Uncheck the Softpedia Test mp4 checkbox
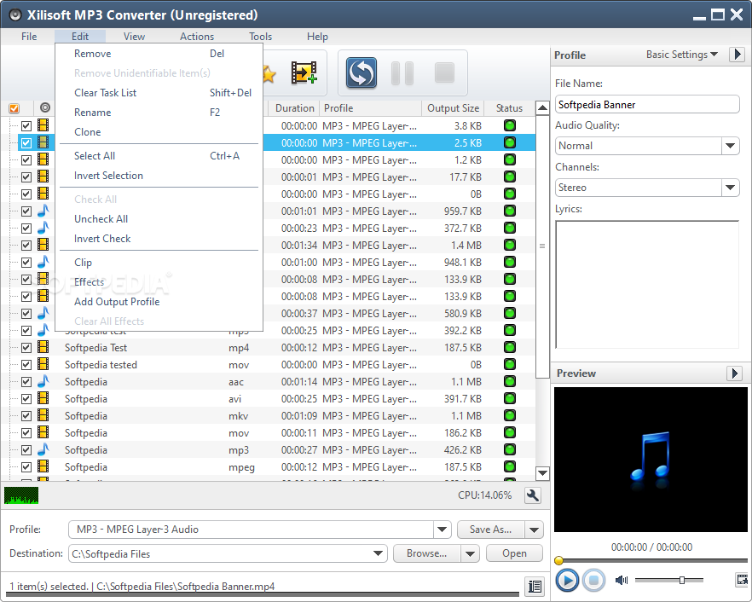The width and height of the screenshot is (752, 602). [x=26, y=348]
